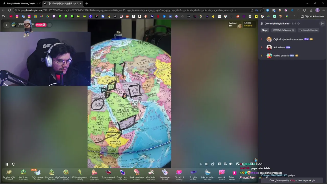Open Üst düzey kullanıcılar tab

pos(309,30)
